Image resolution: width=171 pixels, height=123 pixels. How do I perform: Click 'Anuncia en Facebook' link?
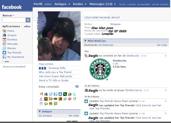tap(14, 67)
